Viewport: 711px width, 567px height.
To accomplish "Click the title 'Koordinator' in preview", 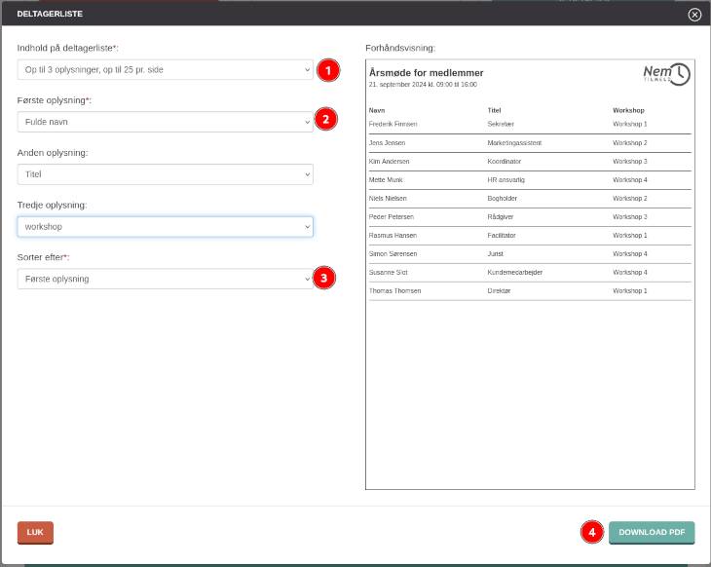I will pos(505,162).
